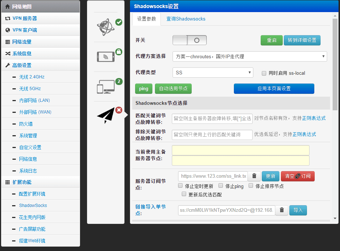
Task: Open the 自定义设置 page
Action: tap(41, 147)
